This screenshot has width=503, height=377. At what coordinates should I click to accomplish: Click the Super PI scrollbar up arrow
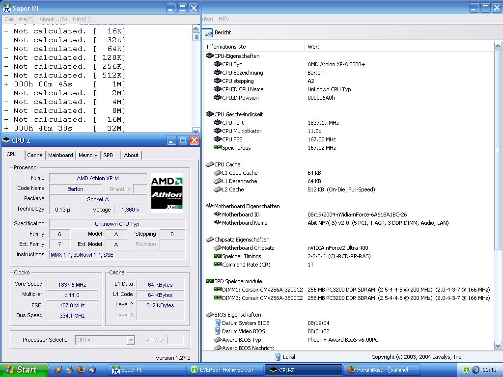[x=196, y=29]
